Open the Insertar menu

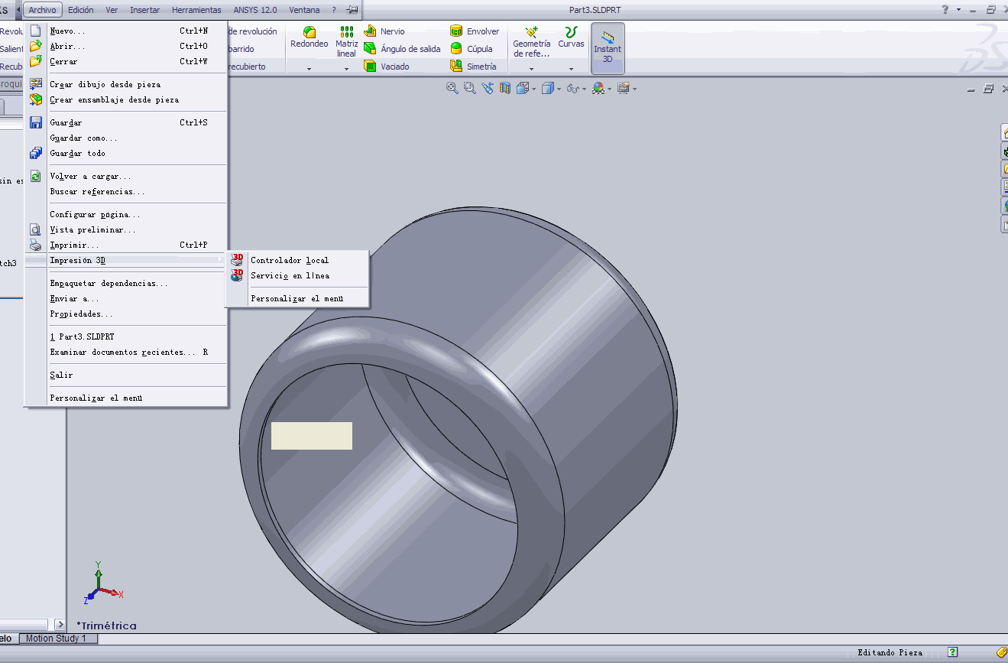point(145,10)
